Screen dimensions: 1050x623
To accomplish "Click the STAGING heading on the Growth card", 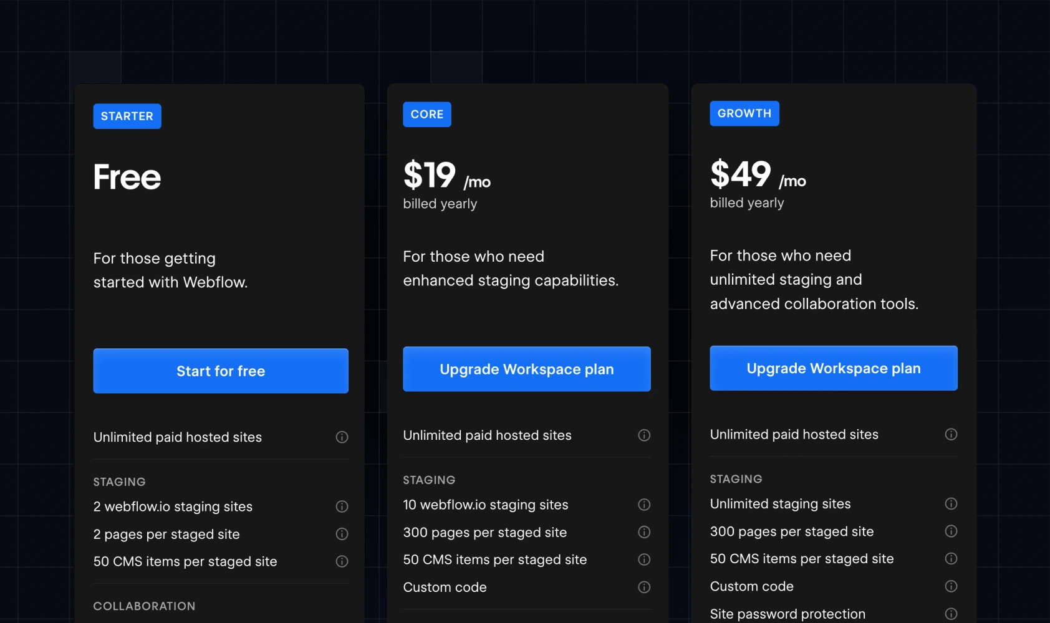I will 736,478.
